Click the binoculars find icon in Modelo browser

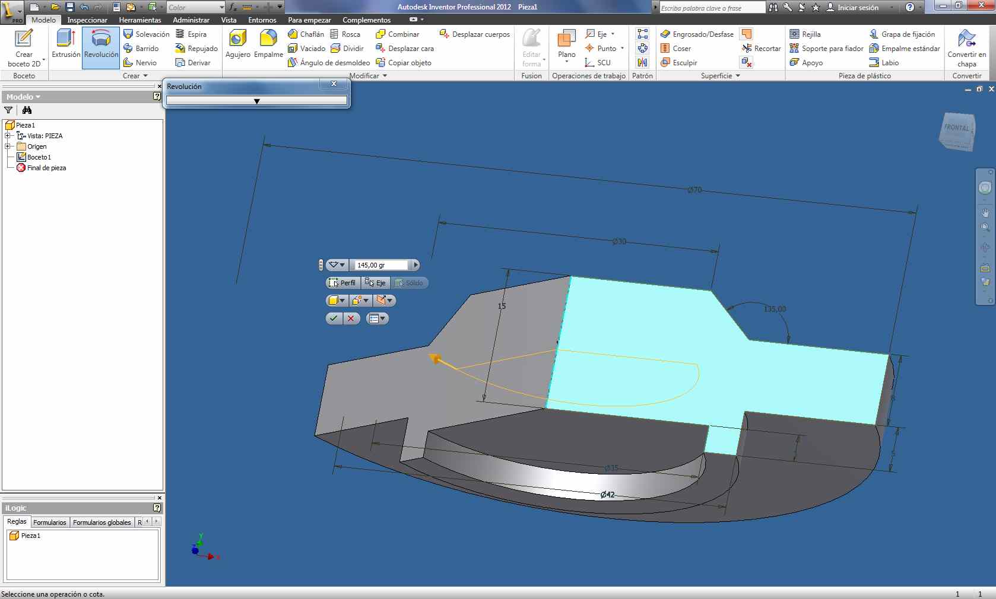tap(27, 110)
